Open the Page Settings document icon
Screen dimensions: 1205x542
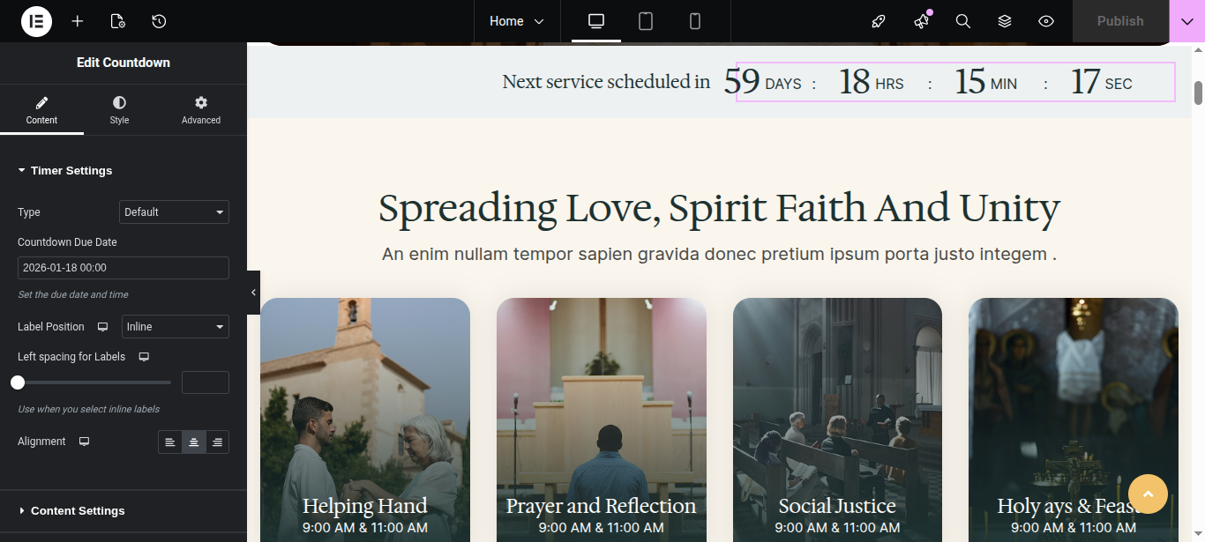[x=118, y=21]
